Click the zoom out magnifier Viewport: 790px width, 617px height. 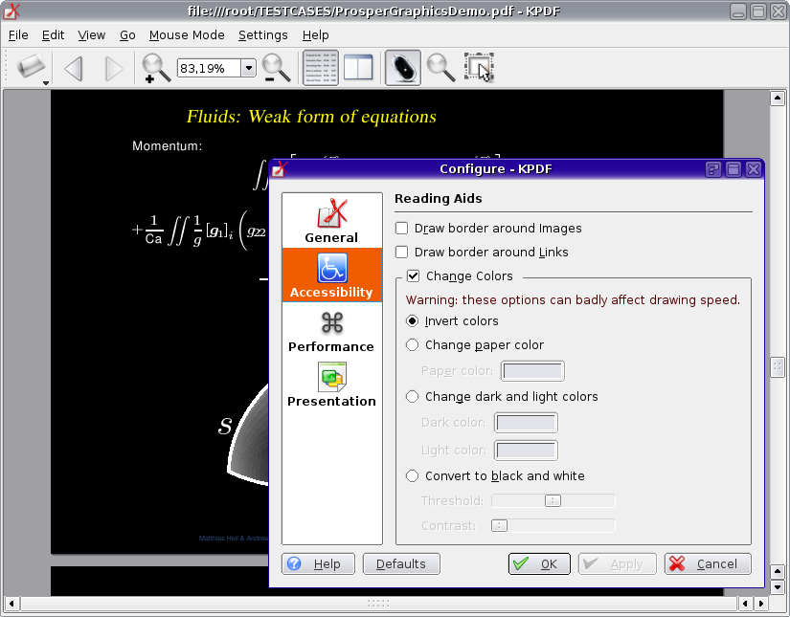(x=276, y=68)
